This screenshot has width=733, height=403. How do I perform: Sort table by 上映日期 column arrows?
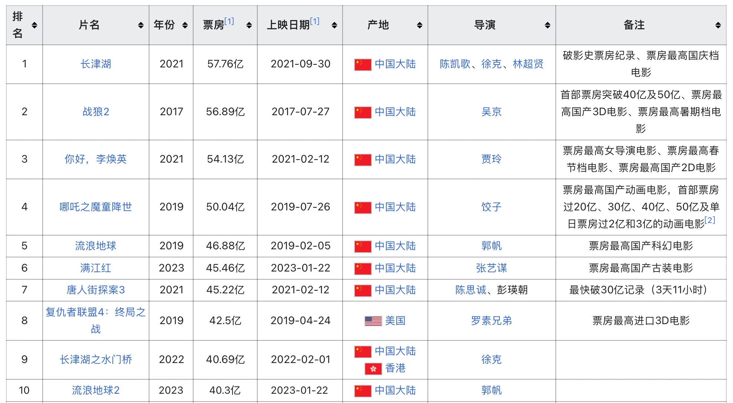tap(334, 25)
